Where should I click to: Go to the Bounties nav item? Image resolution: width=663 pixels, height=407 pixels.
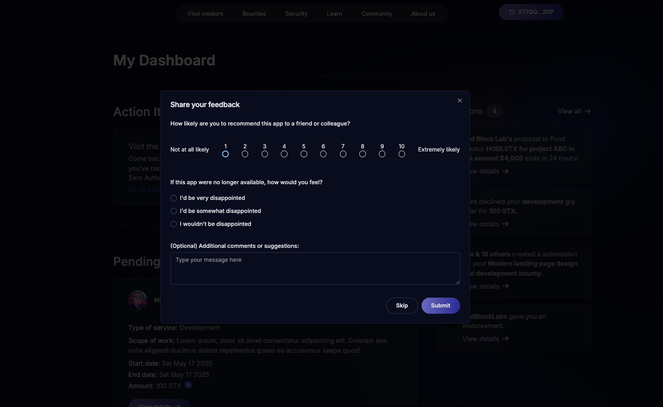[254, 14]
